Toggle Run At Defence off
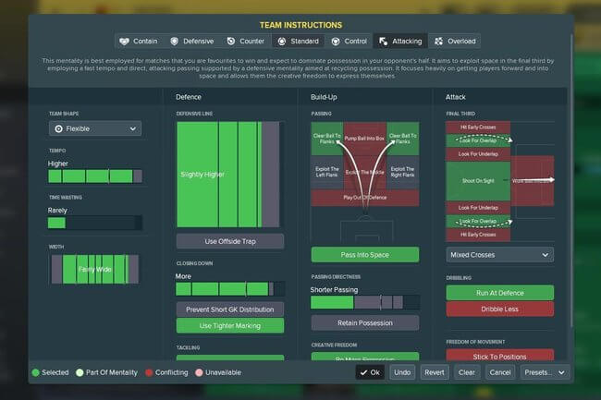Viewport: 601px width, 400px height. [x=500, y=293]
